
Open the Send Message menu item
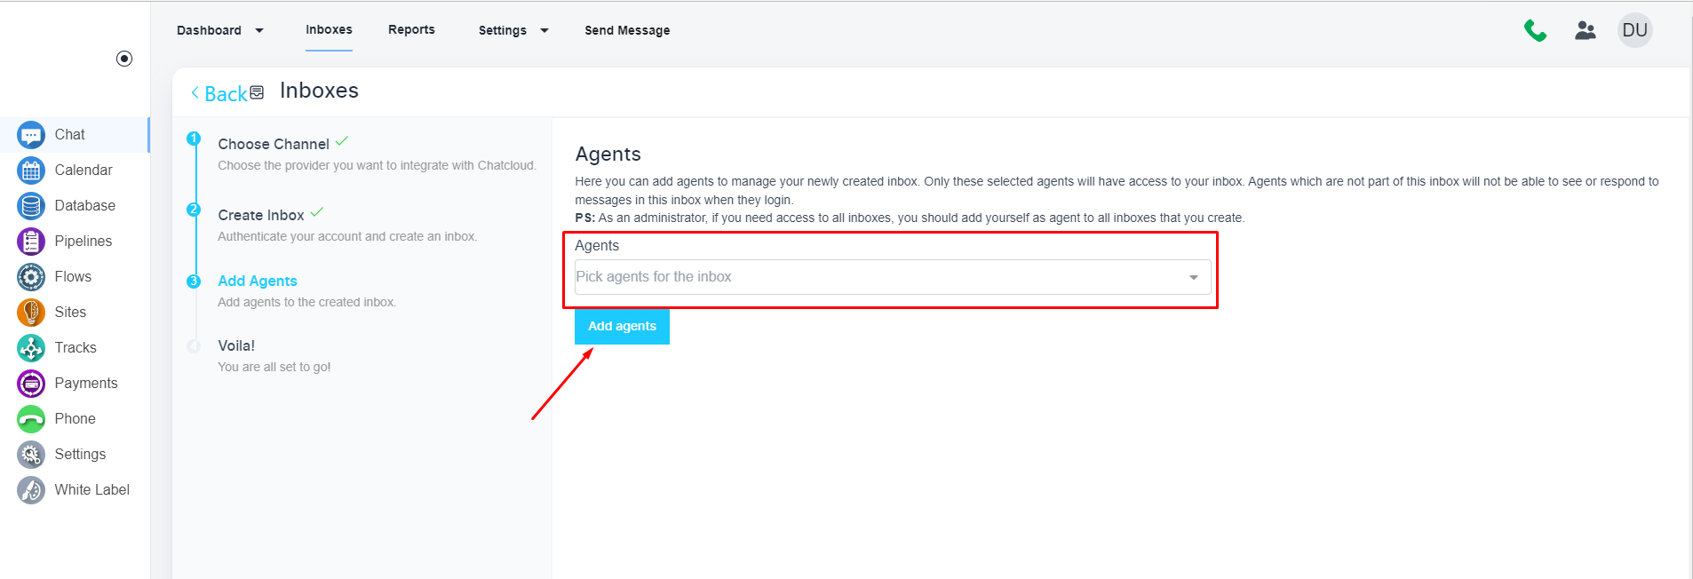(627, 30)
